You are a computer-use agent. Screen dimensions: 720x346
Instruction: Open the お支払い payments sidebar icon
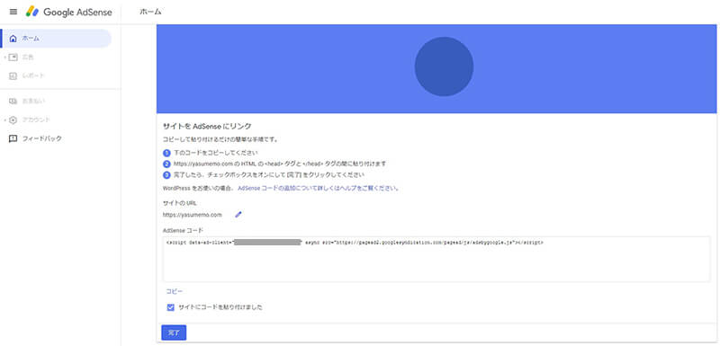click(13, 101)
